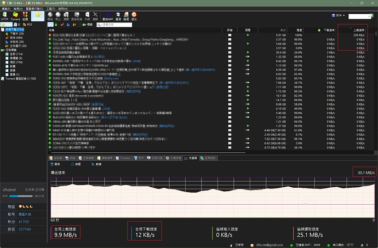Click the blue account link beside 帳號
This screenshot has height=248, width=378.
[x=25, y=214]
